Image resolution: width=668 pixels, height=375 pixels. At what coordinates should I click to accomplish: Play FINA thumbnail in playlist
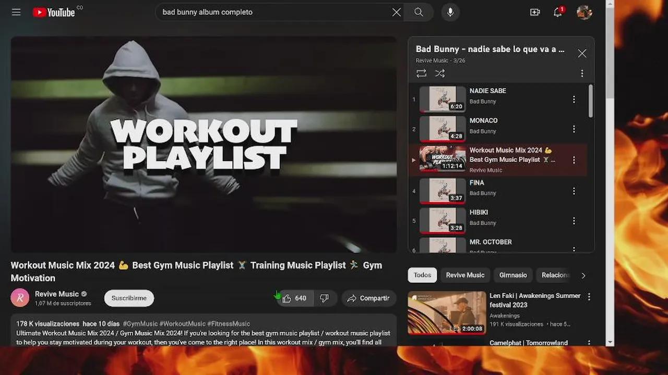[443, 191]
